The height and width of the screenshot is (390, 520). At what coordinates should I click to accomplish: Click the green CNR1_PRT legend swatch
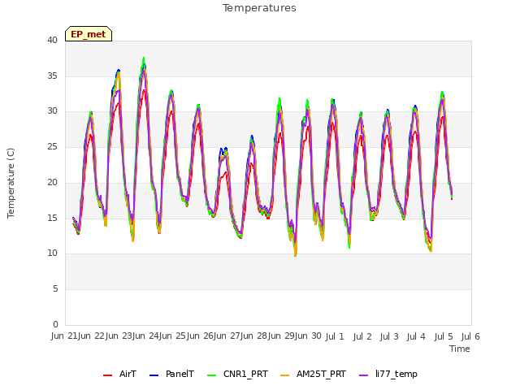pyautogui.click(x=211, y=375)
